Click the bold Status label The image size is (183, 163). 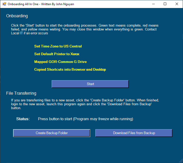(x=23, y=119)
